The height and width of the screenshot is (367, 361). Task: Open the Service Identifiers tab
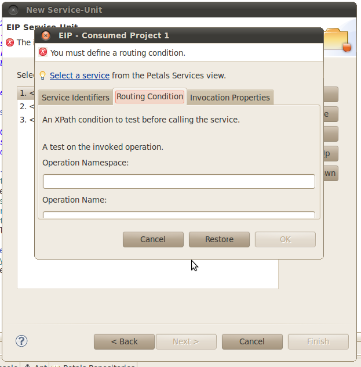click(75, 98)
